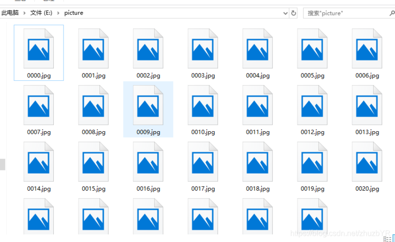Click the search magnifier icon
Screen dimensions: 395x242
point(392,13)
